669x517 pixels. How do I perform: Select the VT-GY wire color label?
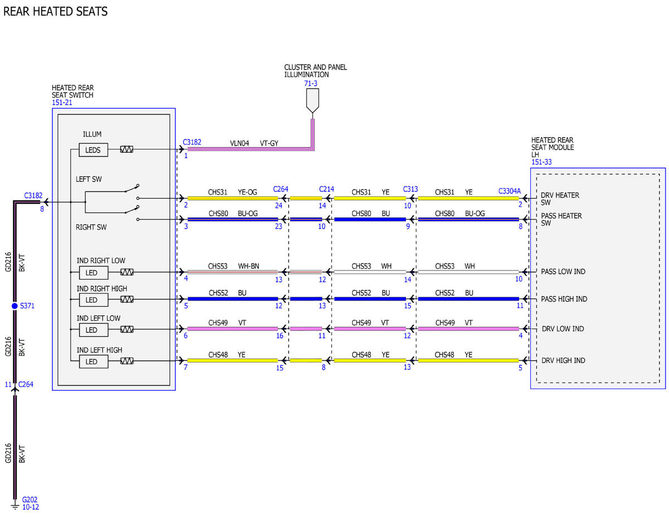tap(269, 143)
